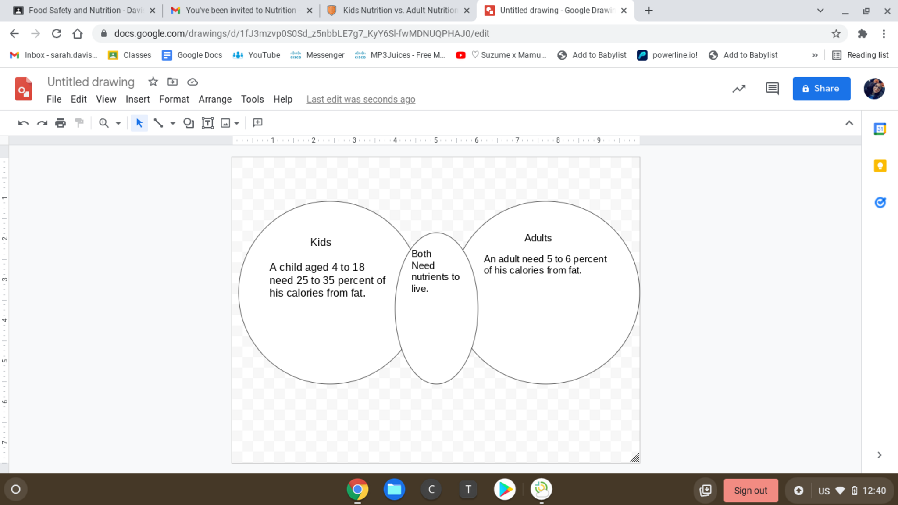
Task: Open Google Keep side panel icon
Action: tap(880, 166)
